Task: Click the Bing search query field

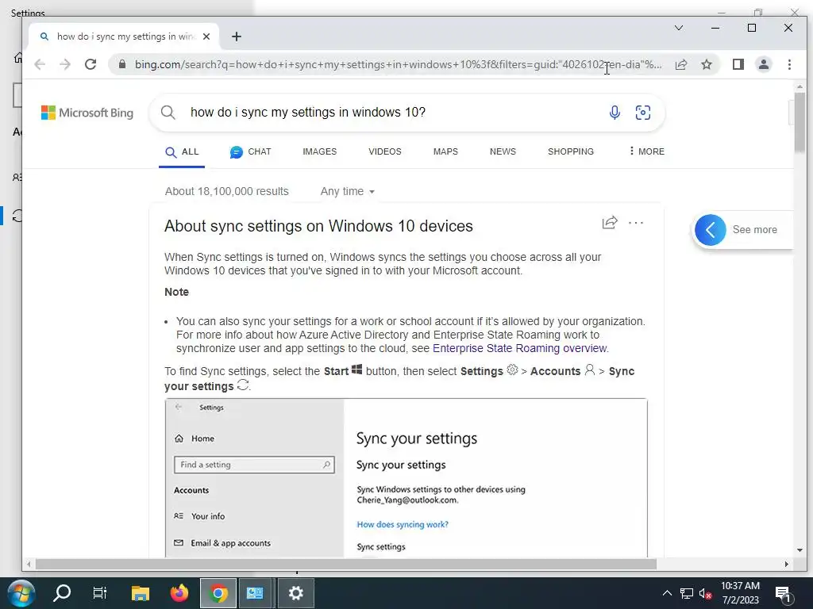Action: coord(394,113)
